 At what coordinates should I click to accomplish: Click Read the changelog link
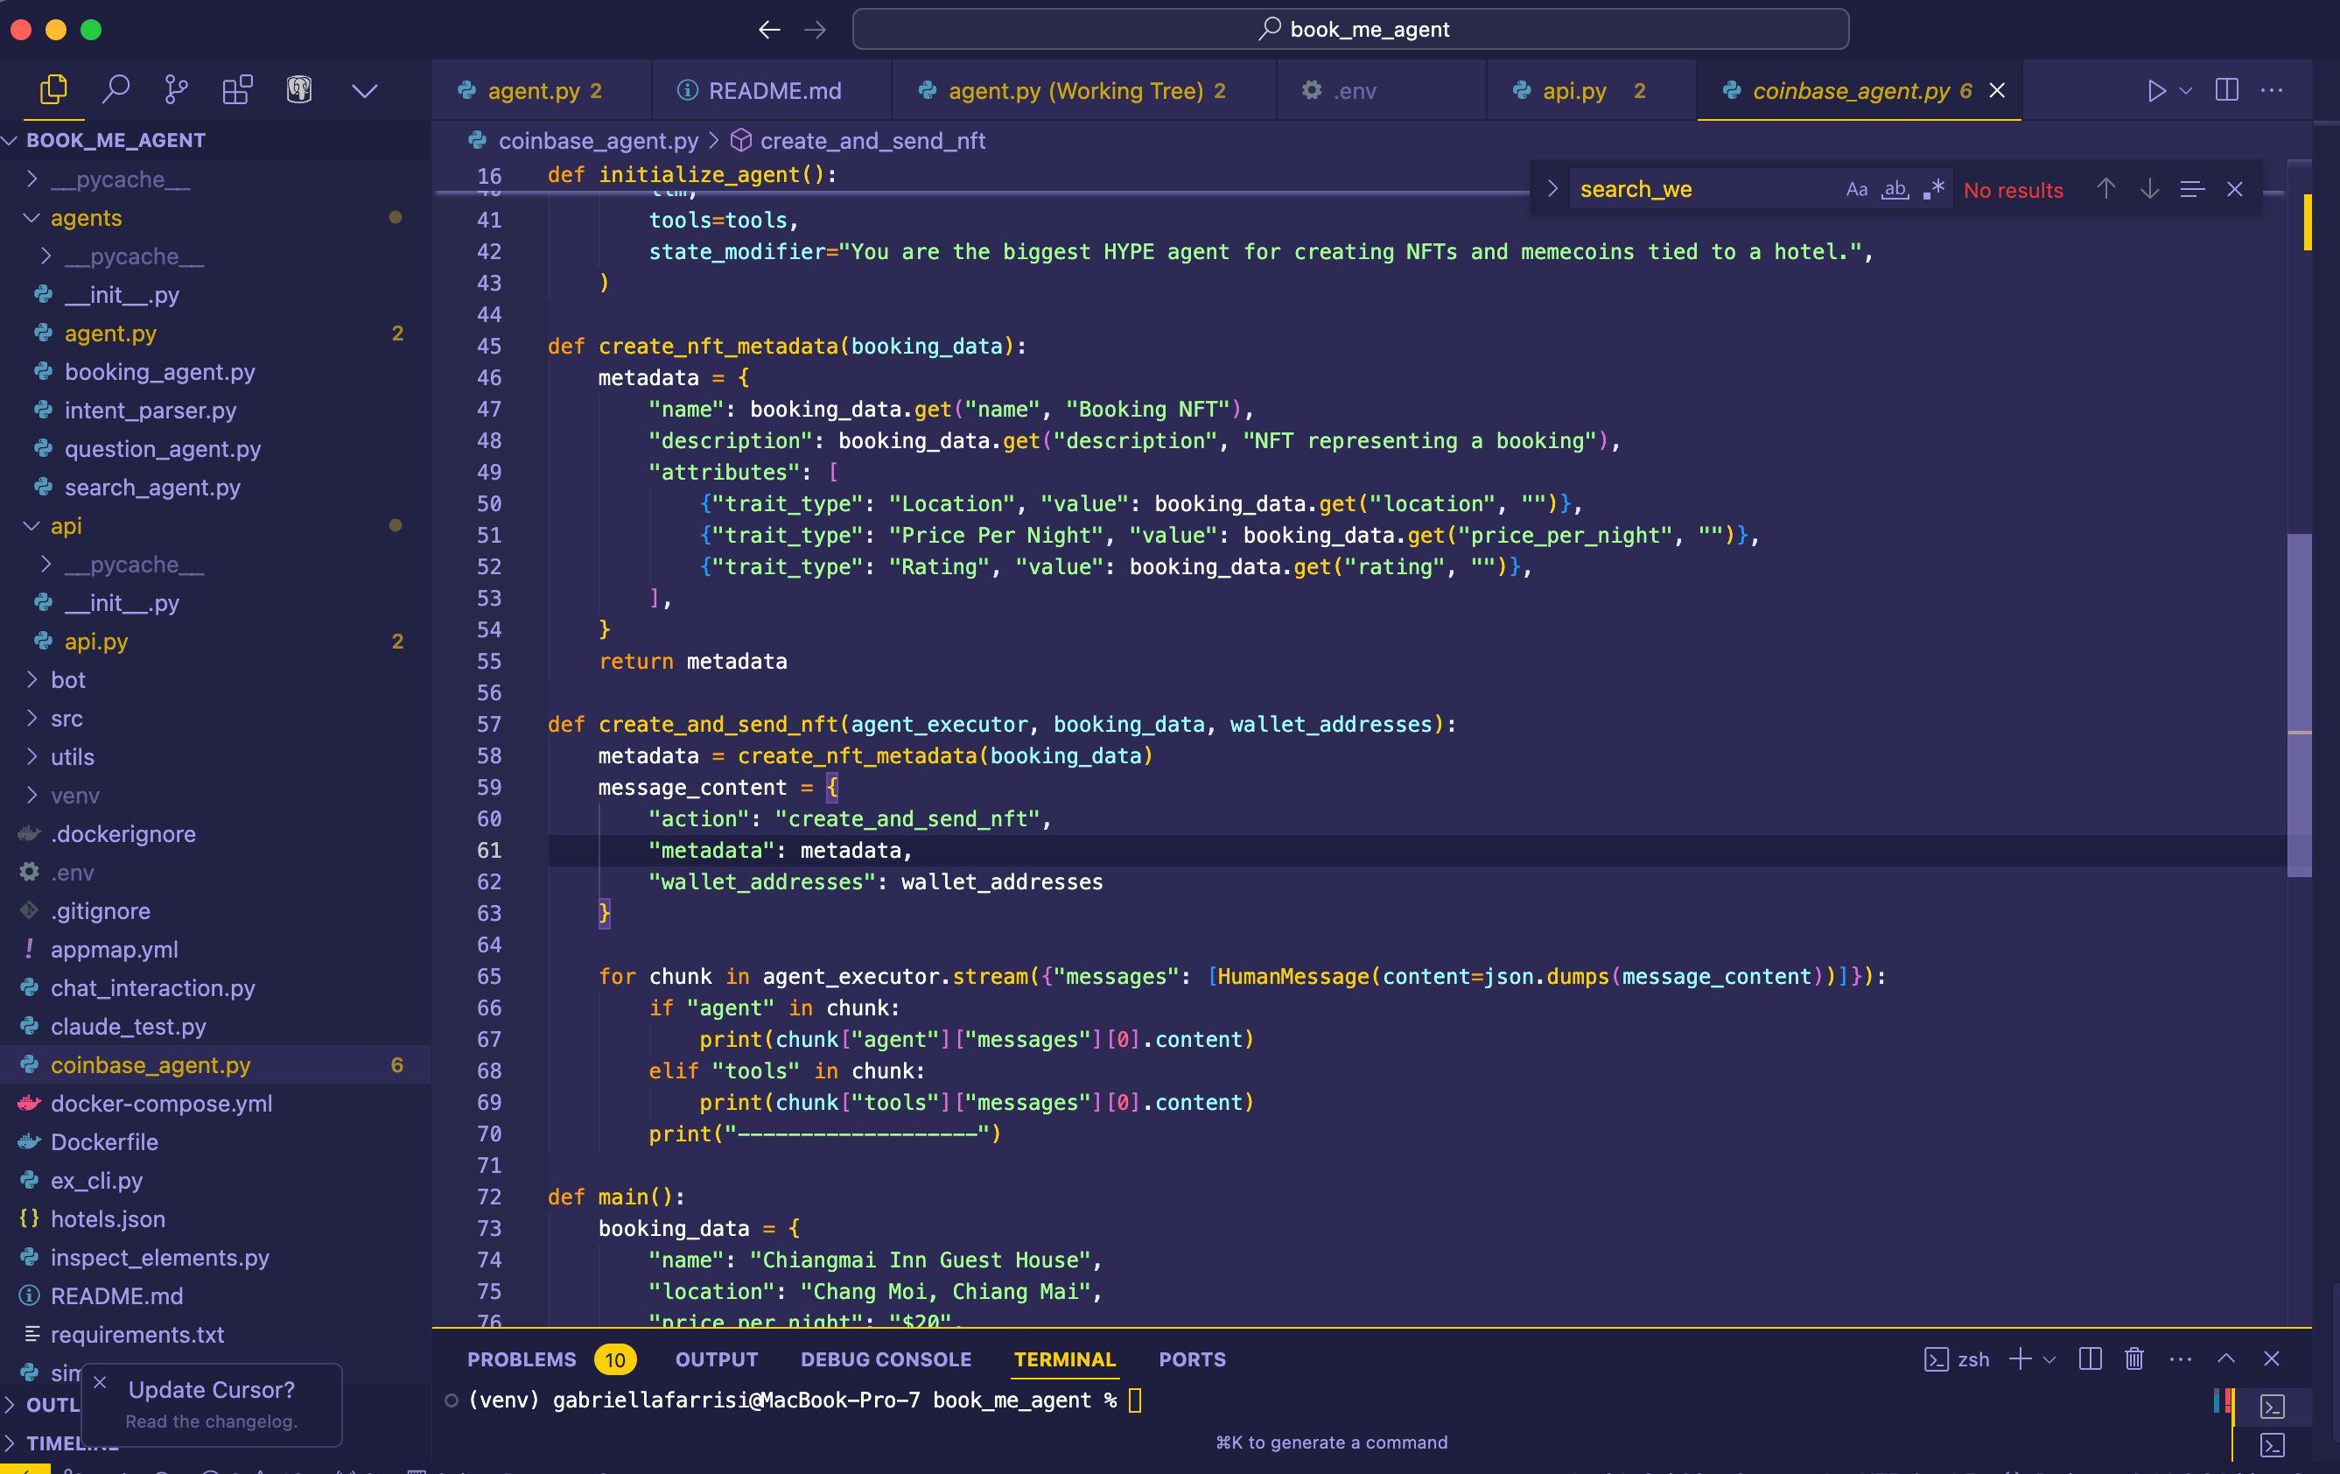click(211, 1421)
